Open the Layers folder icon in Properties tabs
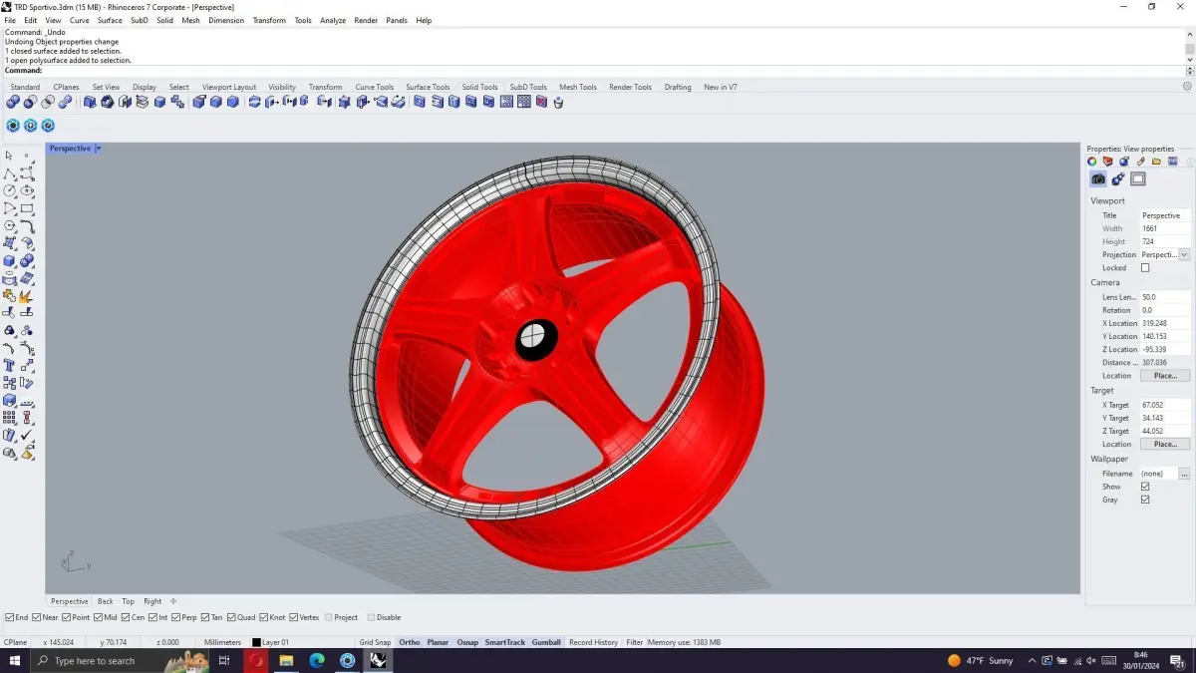This screenshot has height=673, width=1196. coord(1156,161)
